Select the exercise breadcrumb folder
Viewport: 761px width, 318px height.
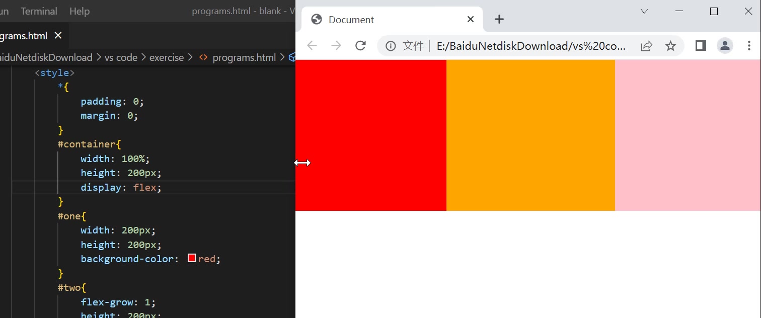pos(166,57)
